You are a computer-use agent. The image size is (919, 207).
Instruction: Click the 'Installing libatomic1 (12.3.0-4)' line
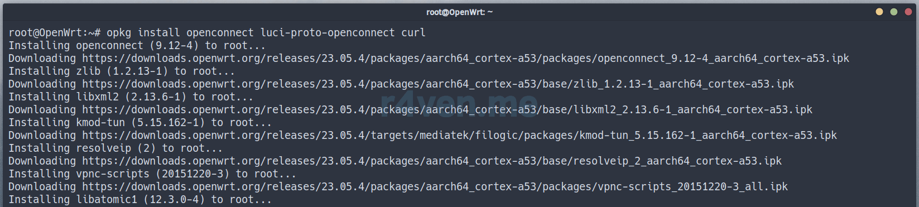coord(140,200)
